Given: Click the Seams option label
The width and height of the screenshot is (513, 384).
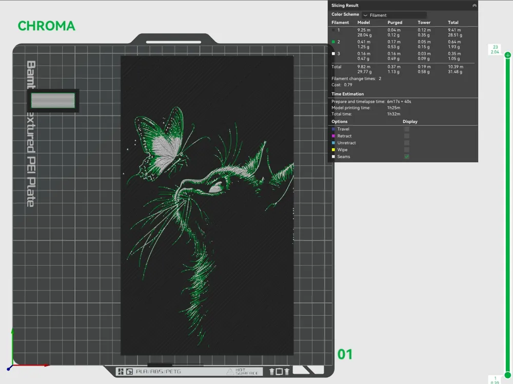Looking at the screenshot, I should click(344, 157).
